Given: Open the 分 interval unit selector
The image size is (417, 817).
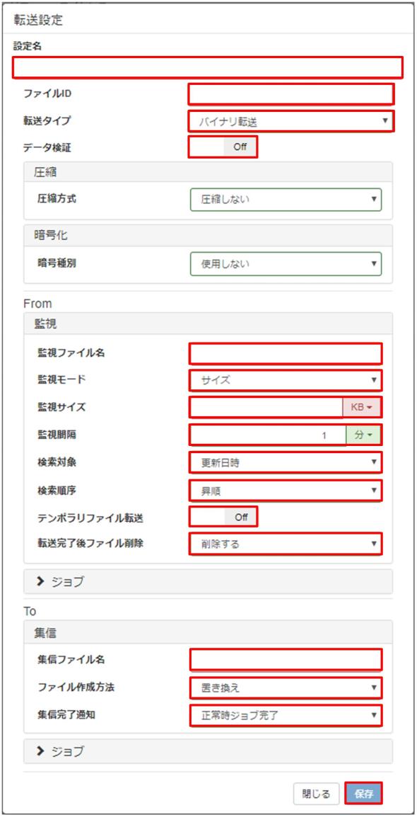Looking at the screenshot, I should [364, 435].
